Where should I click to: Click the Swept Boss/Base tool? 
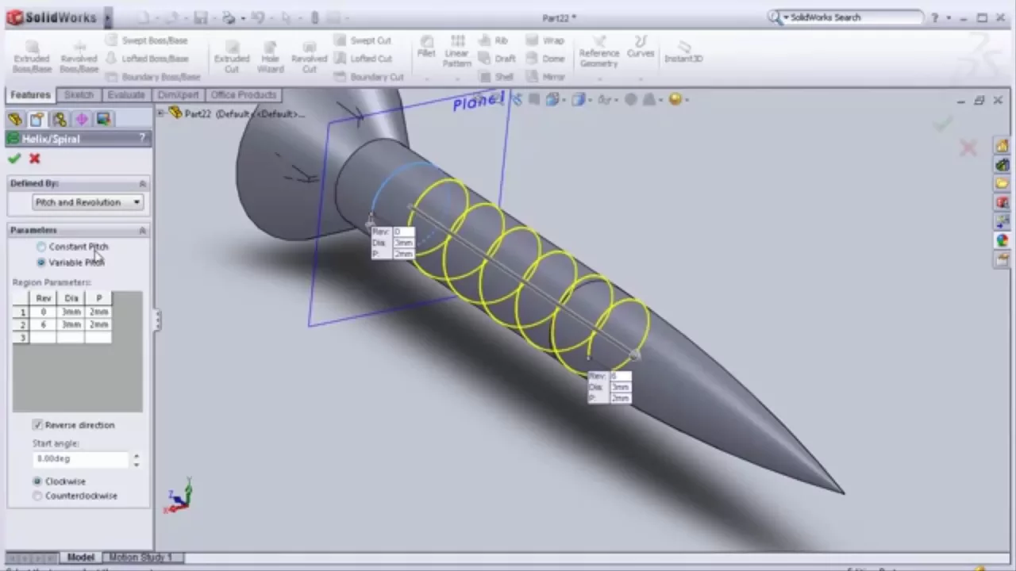[147, 40]
